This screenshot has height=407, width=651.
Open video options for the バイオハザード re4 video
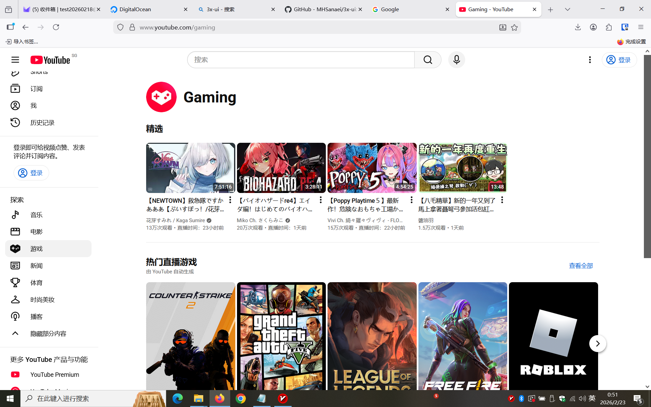pyautogui.click(x=321, y=200)
